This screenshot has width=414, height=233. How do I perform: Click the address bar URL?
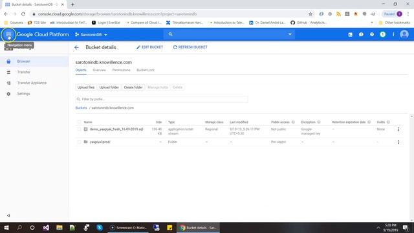(117, 14)
